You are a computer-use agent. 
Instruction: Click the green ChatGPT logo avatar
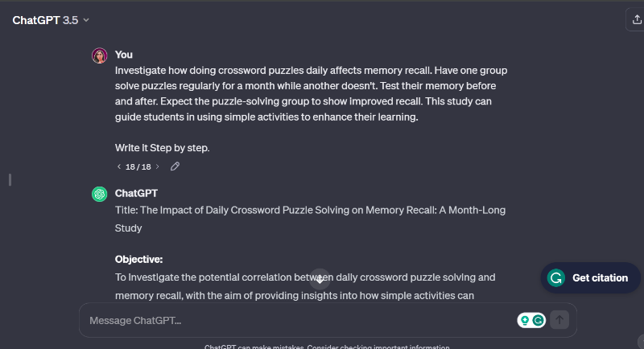point(99,194)
